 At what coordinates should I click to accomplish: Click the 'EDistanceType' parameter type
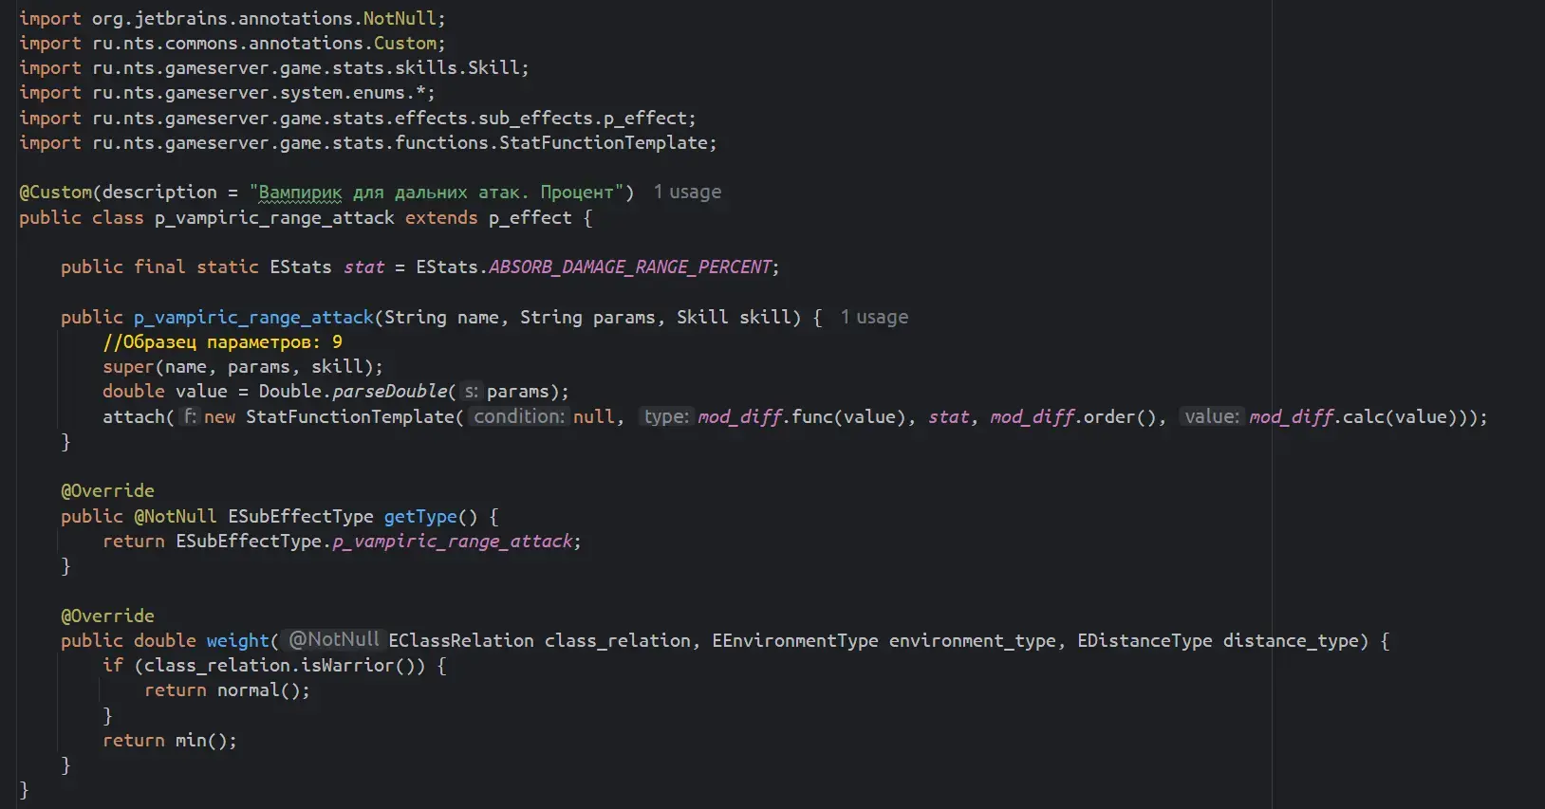pyautogui.click(x=1145, y=641)
